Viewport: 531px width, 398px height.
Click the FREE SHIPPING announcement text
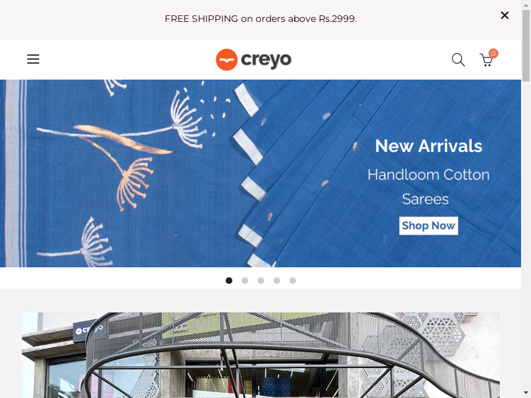coord(261,19)
